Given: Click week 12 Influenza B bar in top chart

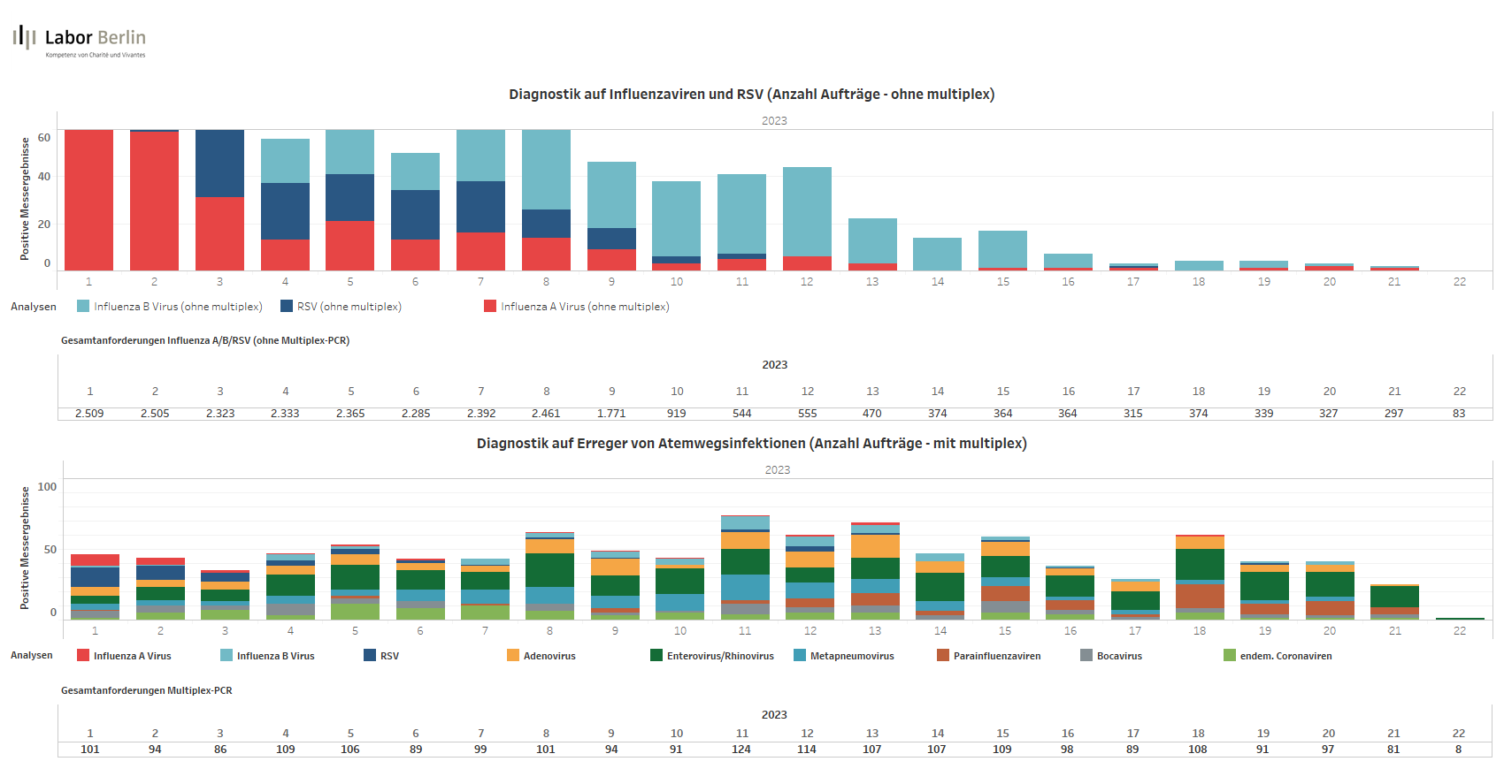Looking at the screenshot, I should 807,211.
